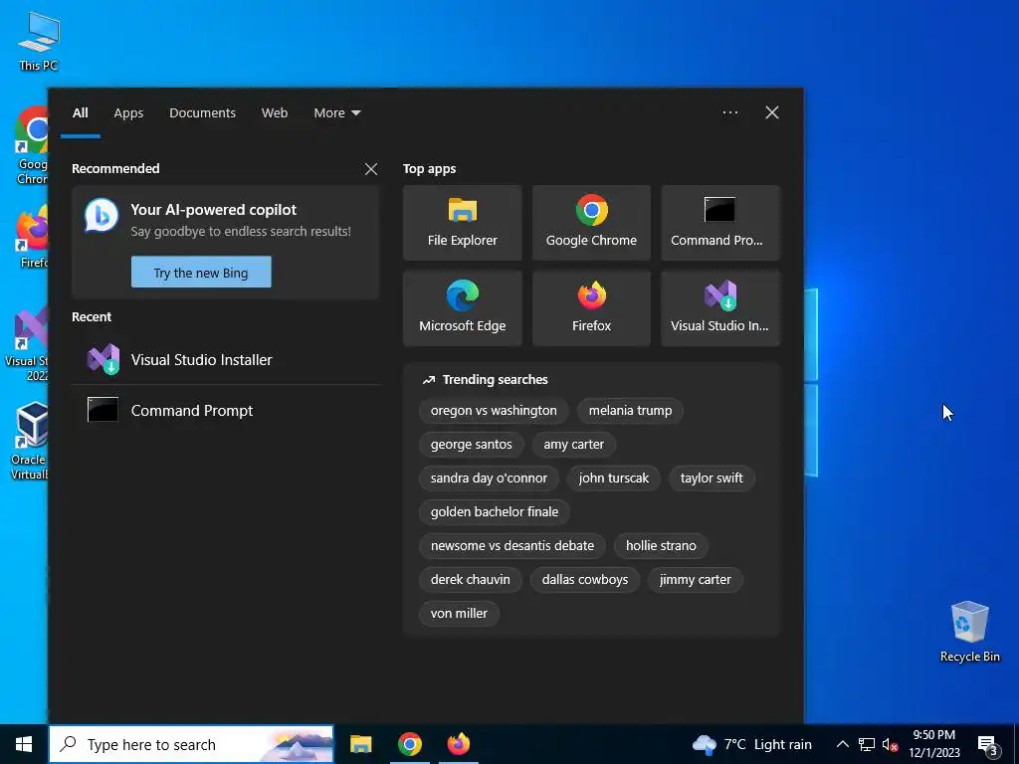
Task: Search trending newsome vs desantis debate
Action: pyautogui.click(x=512, y=546)
